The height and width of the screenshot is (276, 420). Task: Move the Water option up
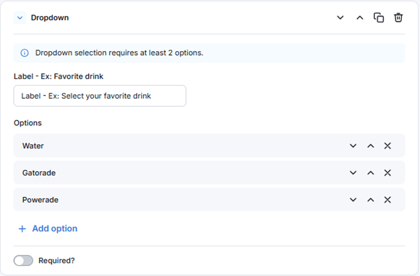point(370,146)
